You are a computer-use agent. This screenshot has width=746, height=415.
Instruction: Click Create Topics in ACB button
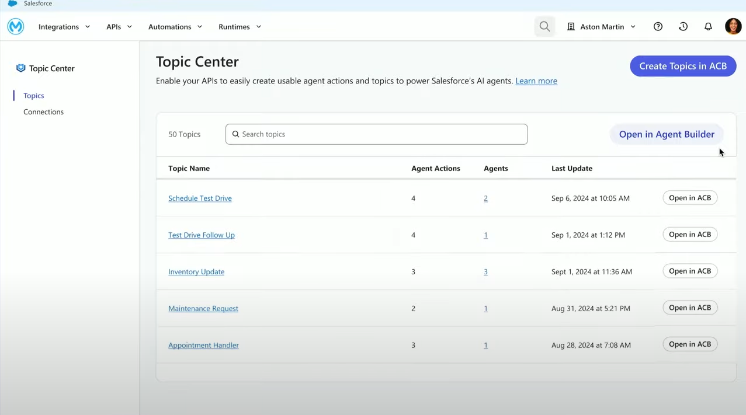click(x=683, y=66)
